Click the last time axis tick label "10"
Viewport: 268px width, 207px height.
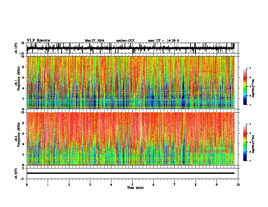pyautogui.click(x=238, y=185)
